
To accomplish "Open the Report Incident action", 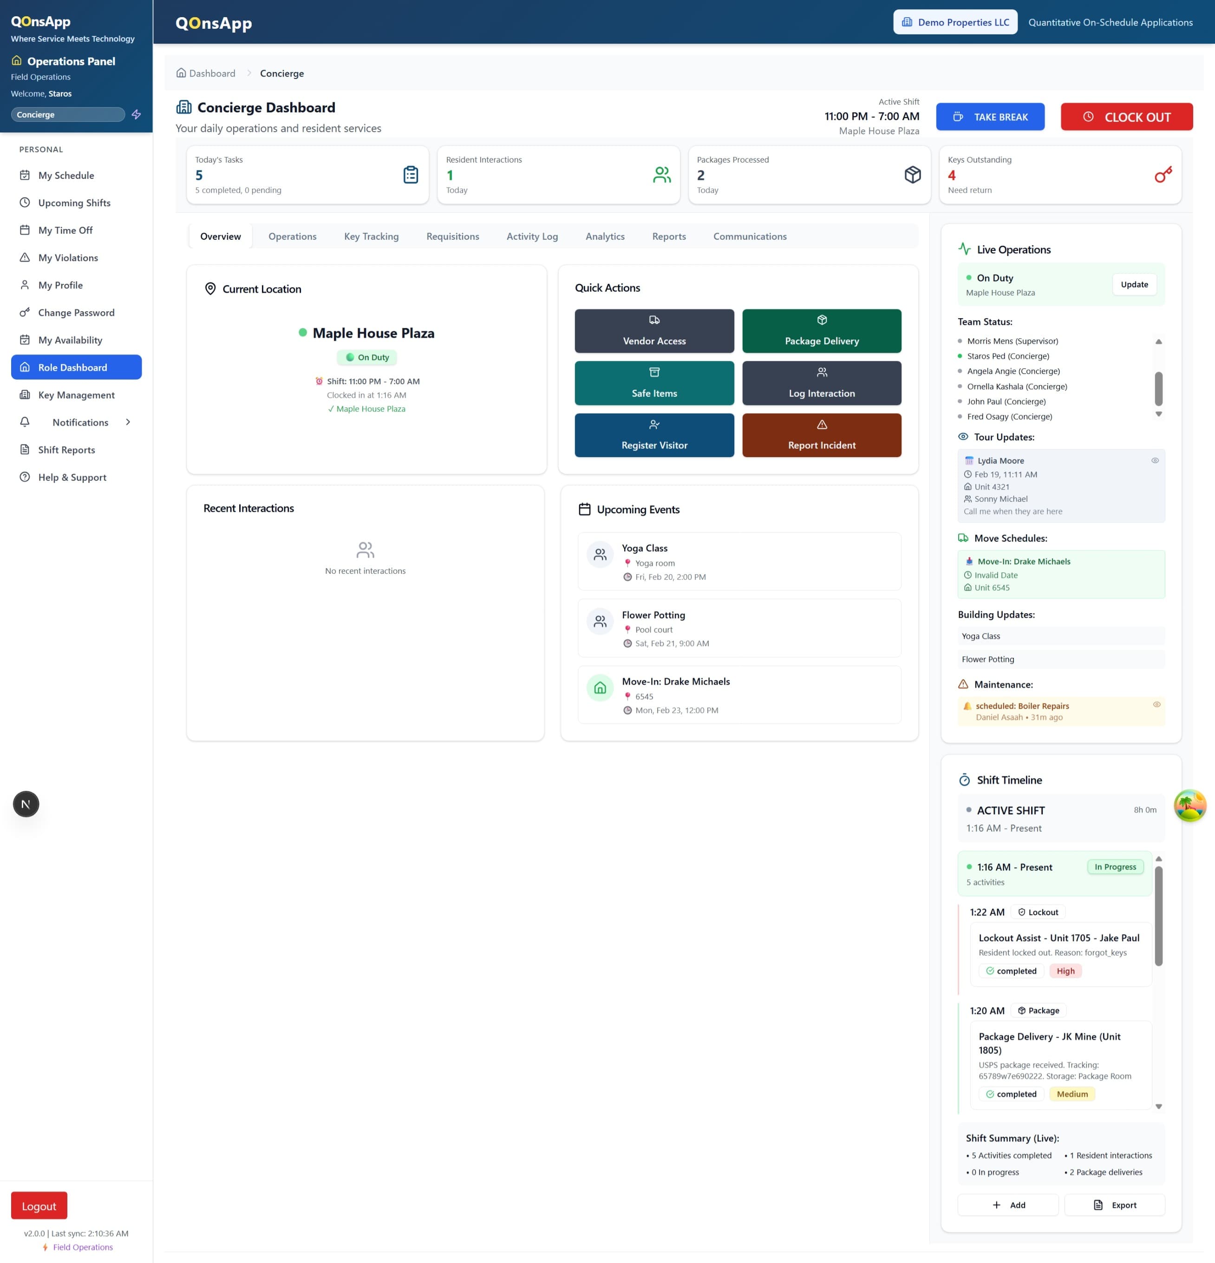I will (x=822, y=435).
